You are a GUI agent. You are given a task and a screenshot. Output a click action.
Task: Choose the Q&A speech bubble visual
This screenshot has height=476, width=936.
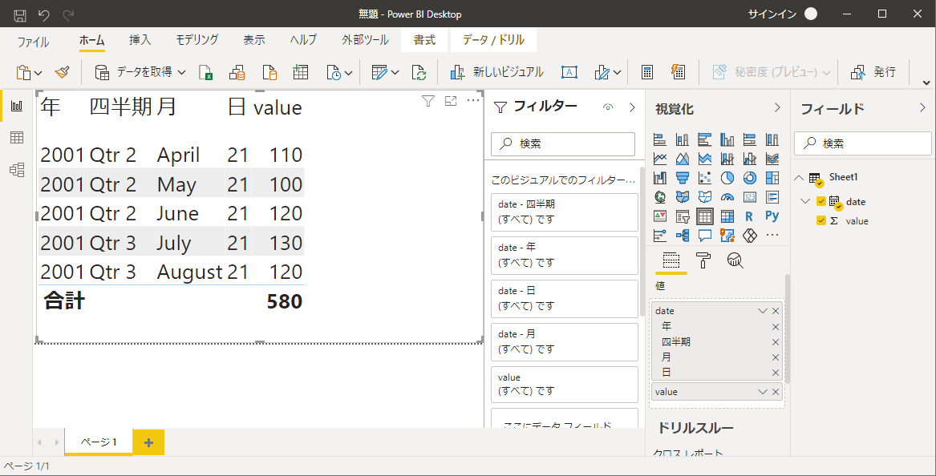(x=705, y=235)
